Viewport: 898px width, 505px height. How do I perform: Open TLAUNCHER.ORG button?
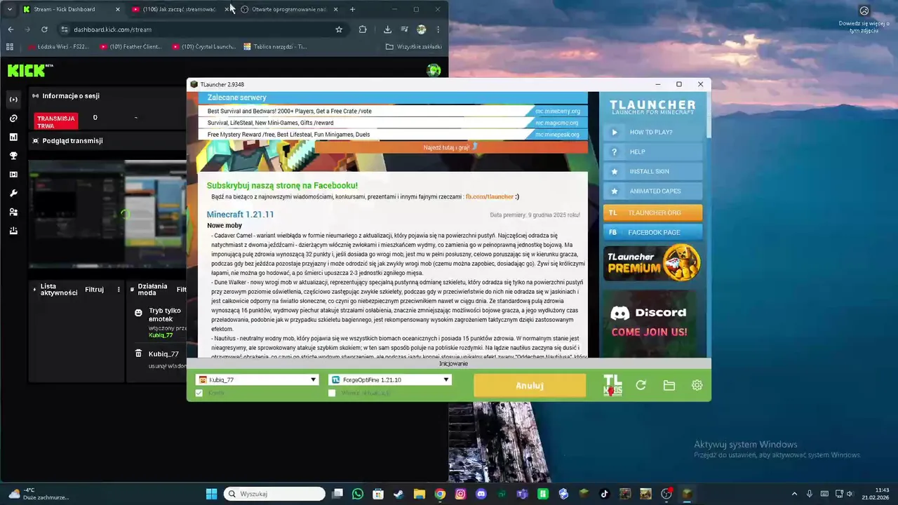(x=652, y=213)
